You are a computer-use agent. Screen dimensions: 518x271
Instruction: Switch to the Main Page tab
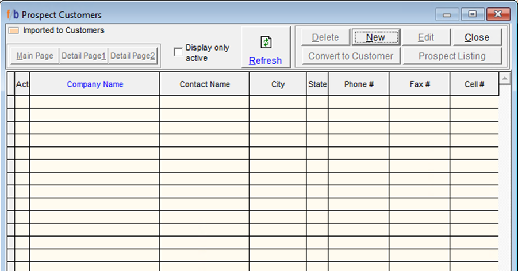(x=34, y=56)
